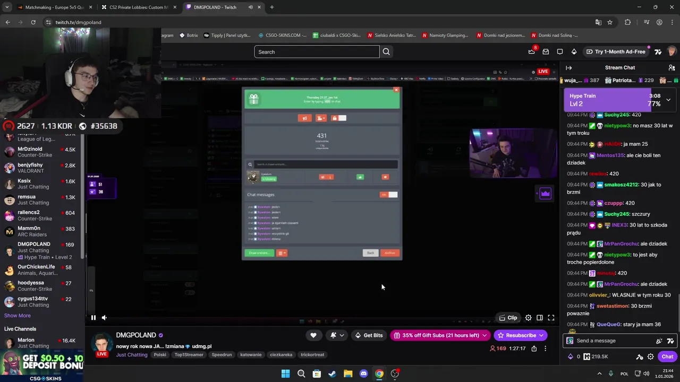Reload the page
This screenshot has height=382, width=680.
[x=33, y=22]
